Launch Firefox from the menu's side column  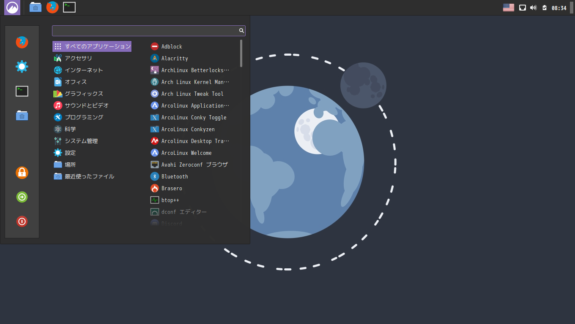click(22, 42)
